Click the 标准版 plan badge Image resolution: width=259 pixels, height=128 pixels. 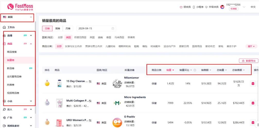click(x=234, y=9)
